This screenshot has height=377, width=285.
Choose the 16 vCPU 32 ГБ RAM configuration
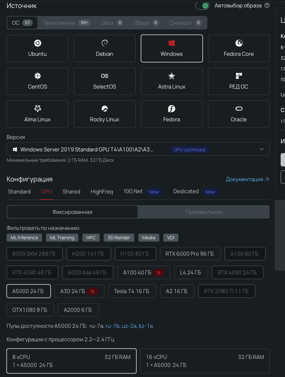205,361
